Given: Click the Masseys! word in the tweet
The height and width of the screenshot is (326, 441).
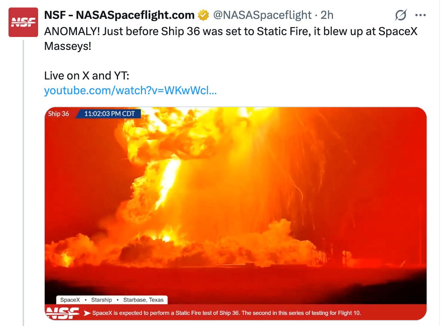Looking at the screenshot, I should point(67,46).
